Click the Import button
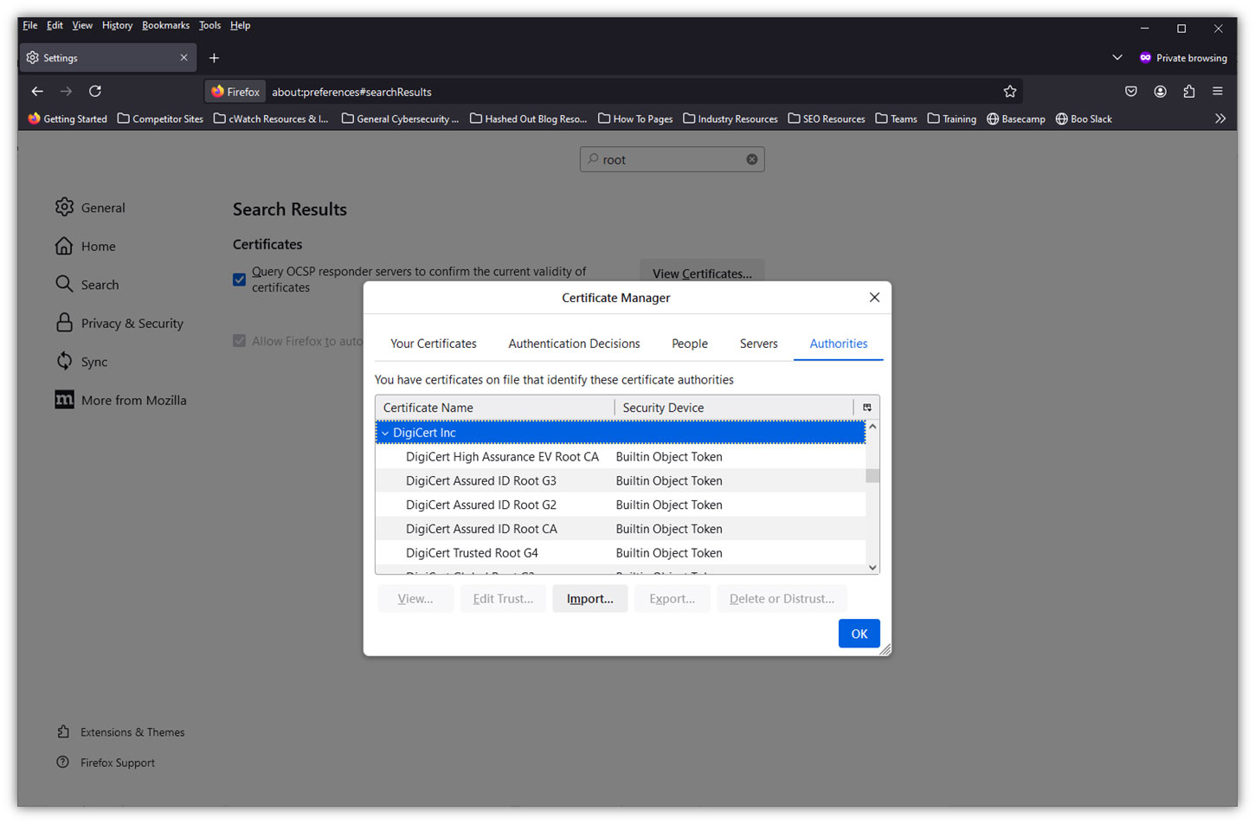Screen dimensions: 1255x824 [x=589, y=598]
